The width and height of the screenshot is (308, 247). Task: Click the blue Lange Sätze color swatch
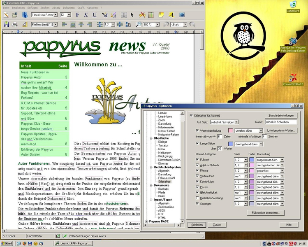pyautogui.click(x=230, y=144)
